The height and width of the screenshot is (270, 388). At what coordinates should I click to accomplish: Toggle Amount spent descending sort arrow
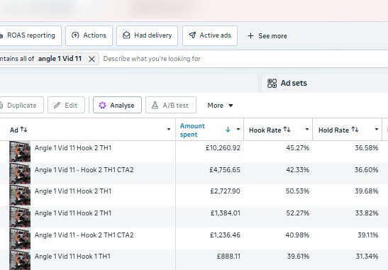(x=228, y=129)
